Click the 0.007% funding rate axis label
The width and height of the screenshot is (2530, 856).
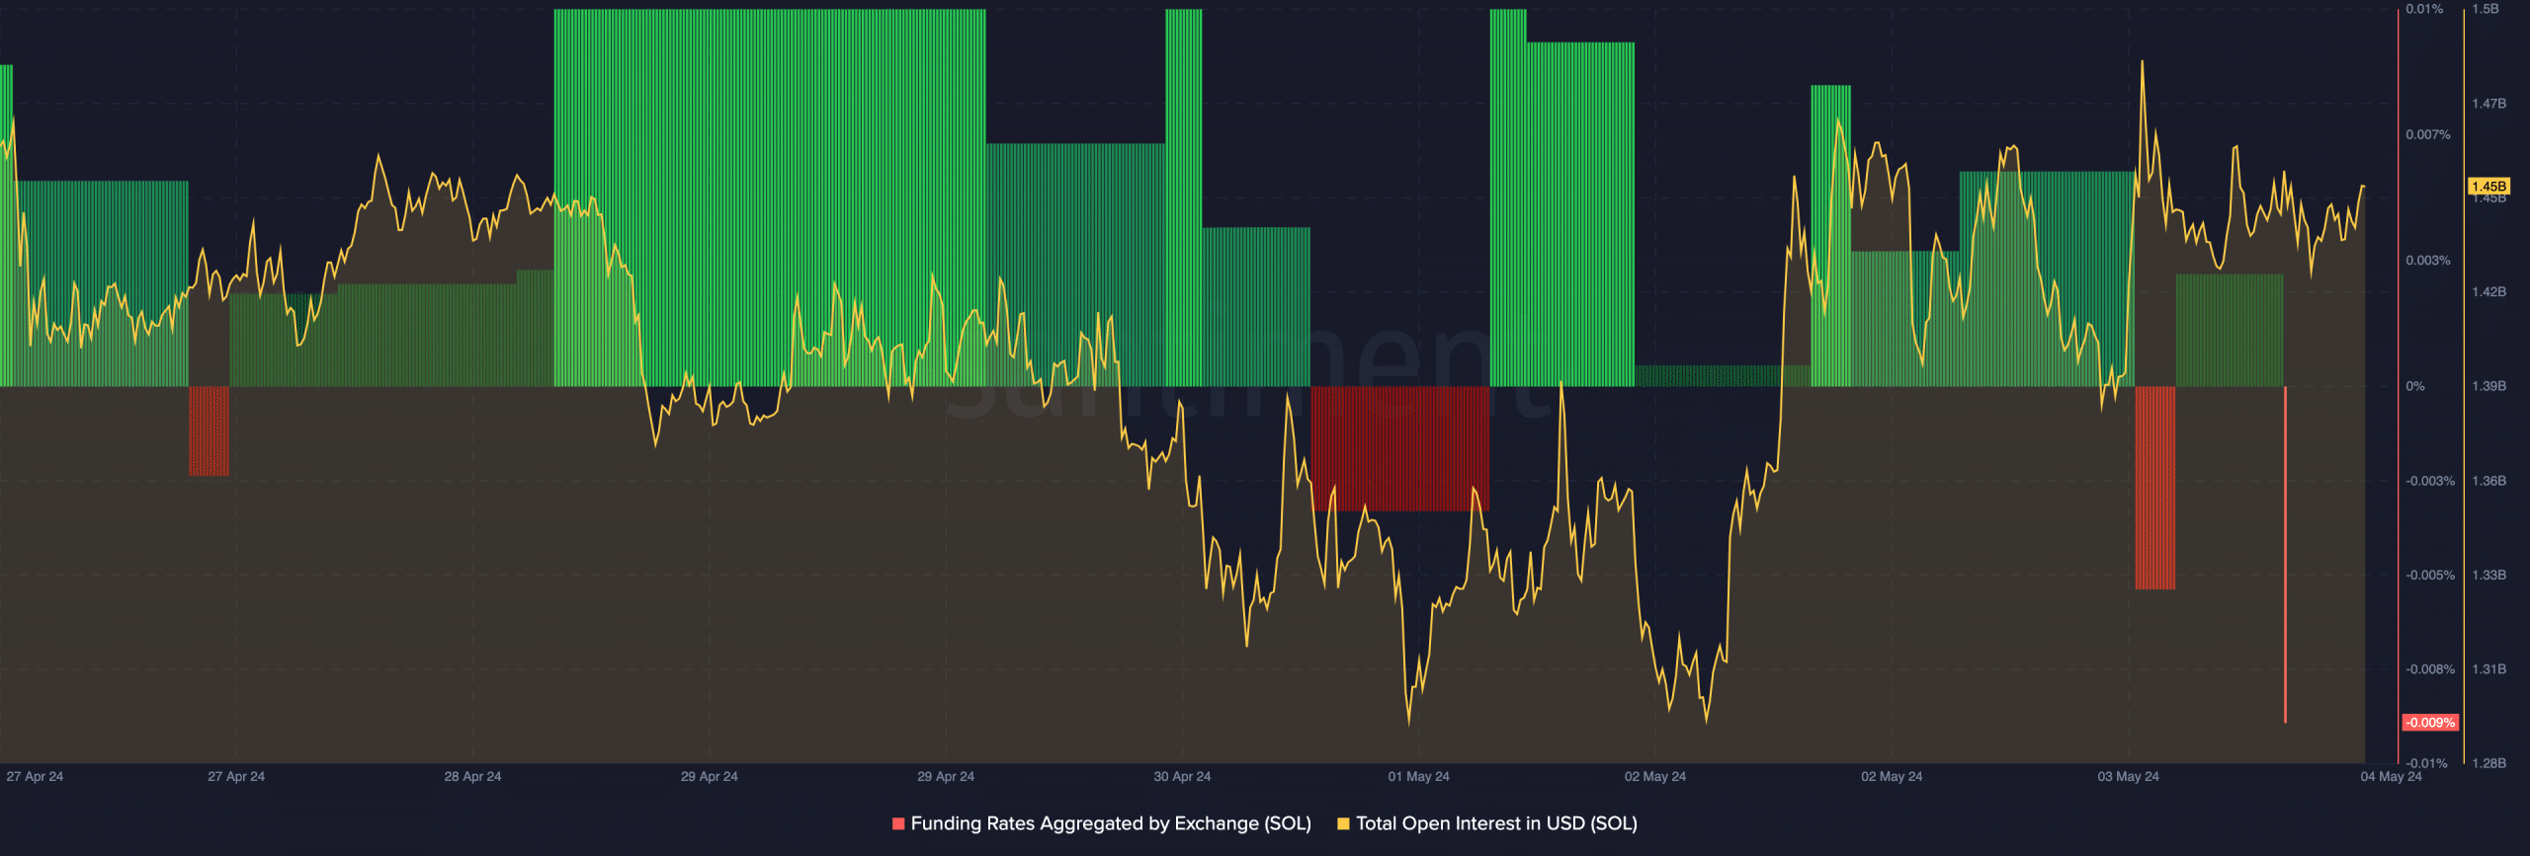[2428, 134]
